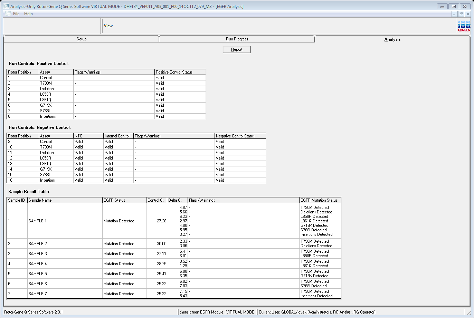Screen dimensions: 474x318
Task: Restore the inner EGFR Analysis document
Action: 461,14
